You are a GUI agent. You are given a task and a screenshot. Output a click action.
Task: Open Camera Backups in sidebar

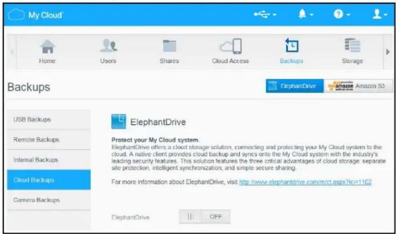pyautogui.click(x=49, y=200)
